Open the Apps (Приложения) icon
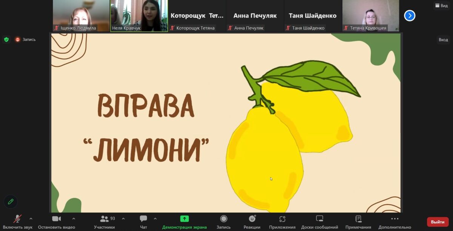453x231 pixels. (282, 222)
